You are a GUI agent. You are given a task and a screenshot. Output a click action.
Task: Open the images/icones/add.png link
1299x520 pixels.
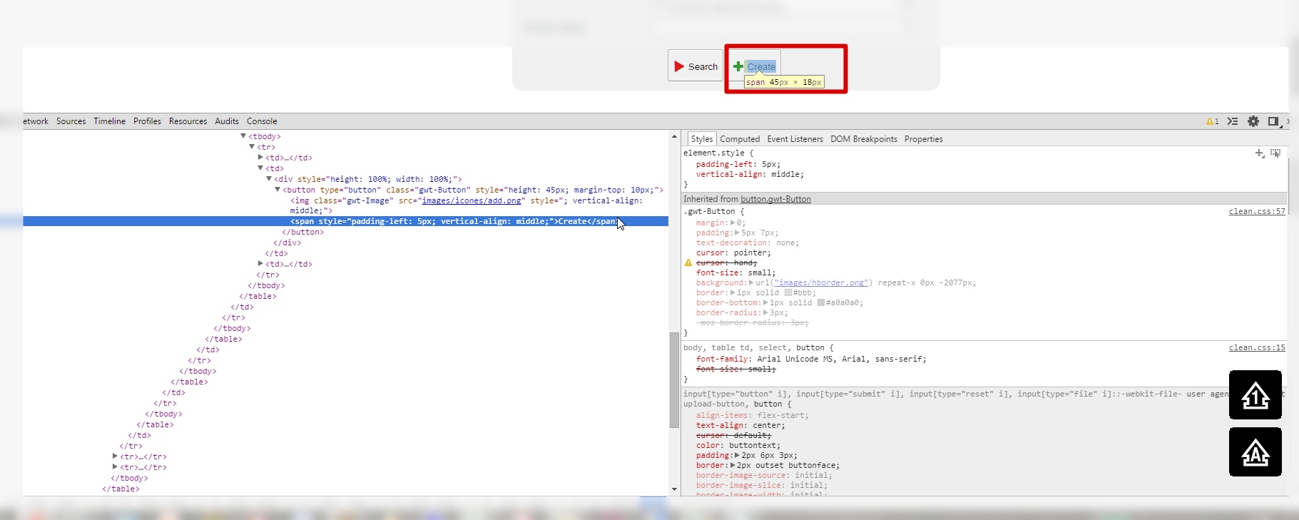[472, 200]
